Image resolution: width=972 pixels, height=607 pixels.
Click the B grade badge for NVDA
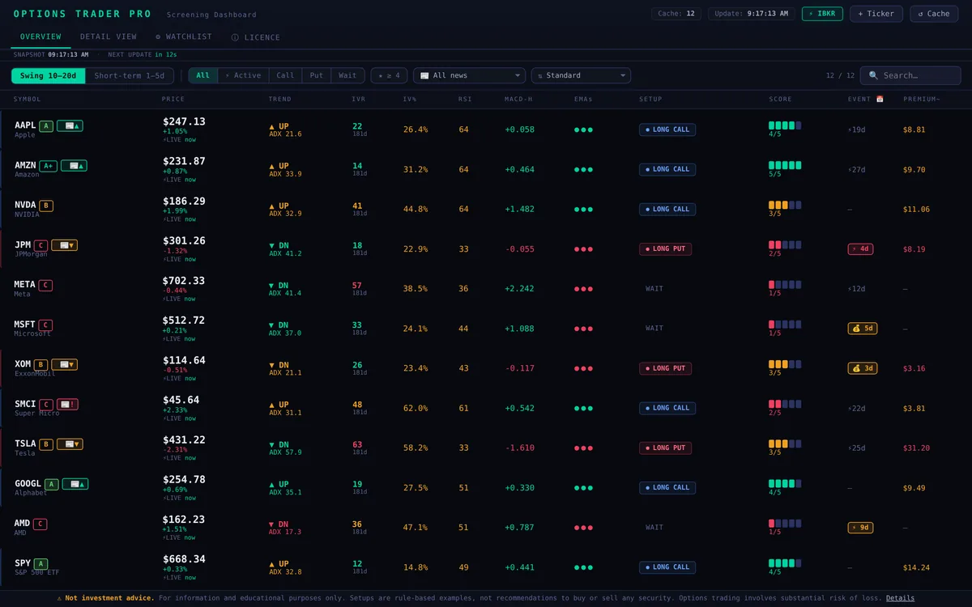[46, 206]
